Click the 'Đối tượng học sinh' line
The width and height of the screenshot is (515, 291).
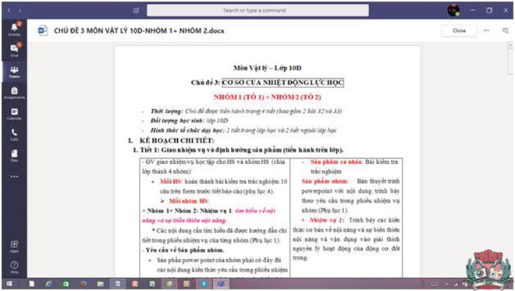point(189,121)
